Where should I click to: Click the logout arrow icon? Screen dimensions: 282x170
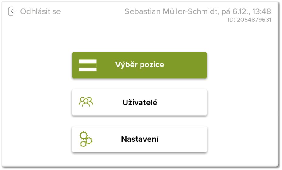tap(12, 12)
